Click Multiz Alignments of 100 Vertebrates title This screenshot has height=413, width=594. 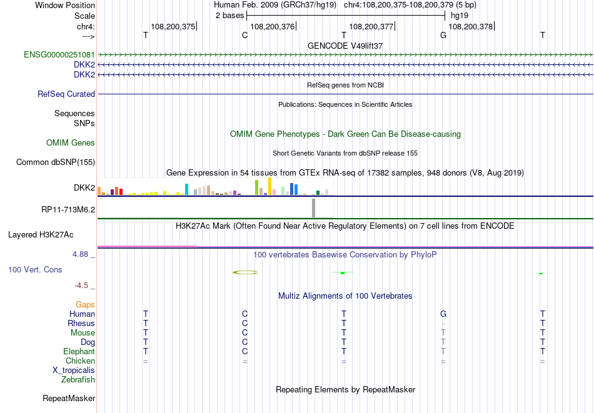pyautogui.click(x=345, y=296)
